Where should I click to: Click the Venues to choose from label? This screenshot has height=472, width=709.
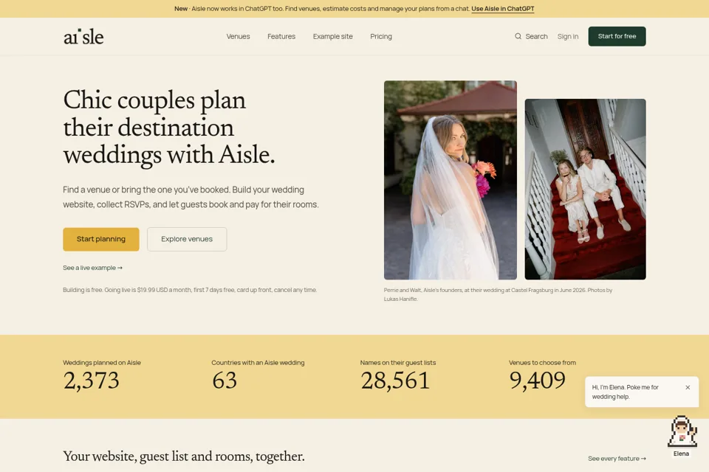542,362
